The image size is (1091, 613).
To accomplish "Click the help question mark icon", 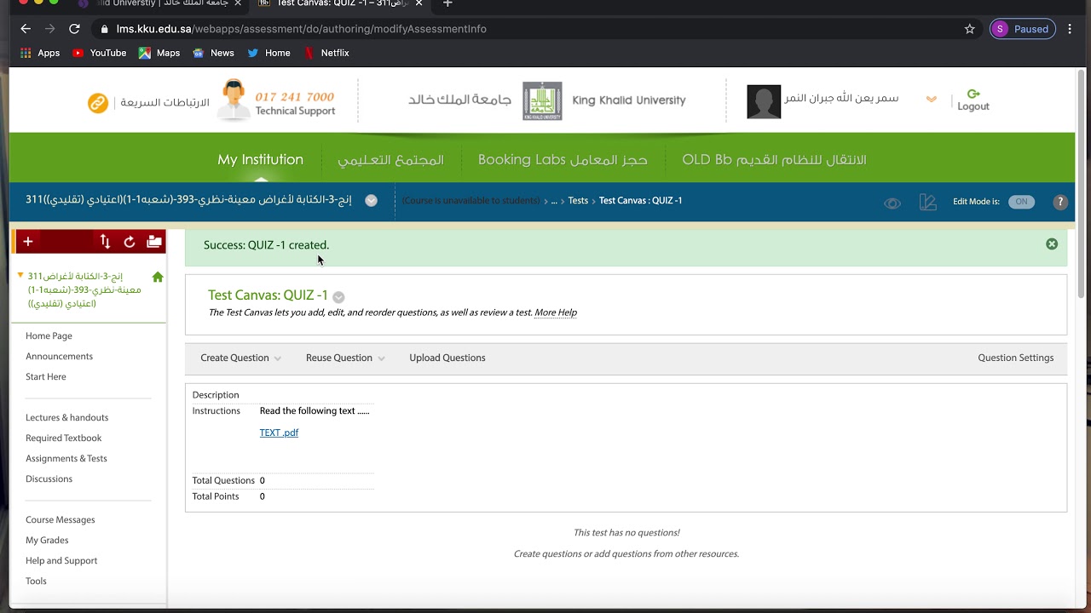I will [x=1060, y=202].
